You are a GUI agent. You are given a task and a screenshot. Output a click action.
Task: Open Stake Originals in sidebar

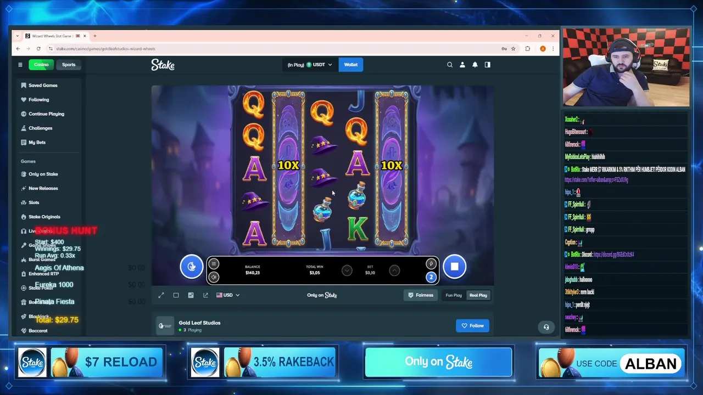tap(44, 217)
